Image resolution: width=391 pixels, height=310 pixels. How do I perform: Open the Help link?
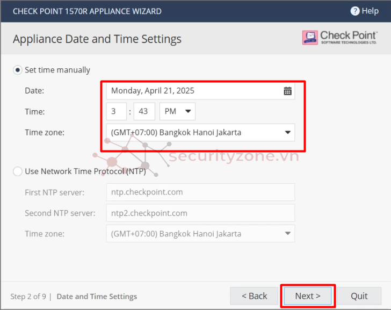(364, 11)
